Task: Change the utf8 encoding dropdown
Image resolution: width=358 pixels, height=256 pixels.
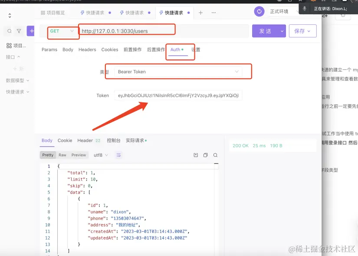Action: 101,155
